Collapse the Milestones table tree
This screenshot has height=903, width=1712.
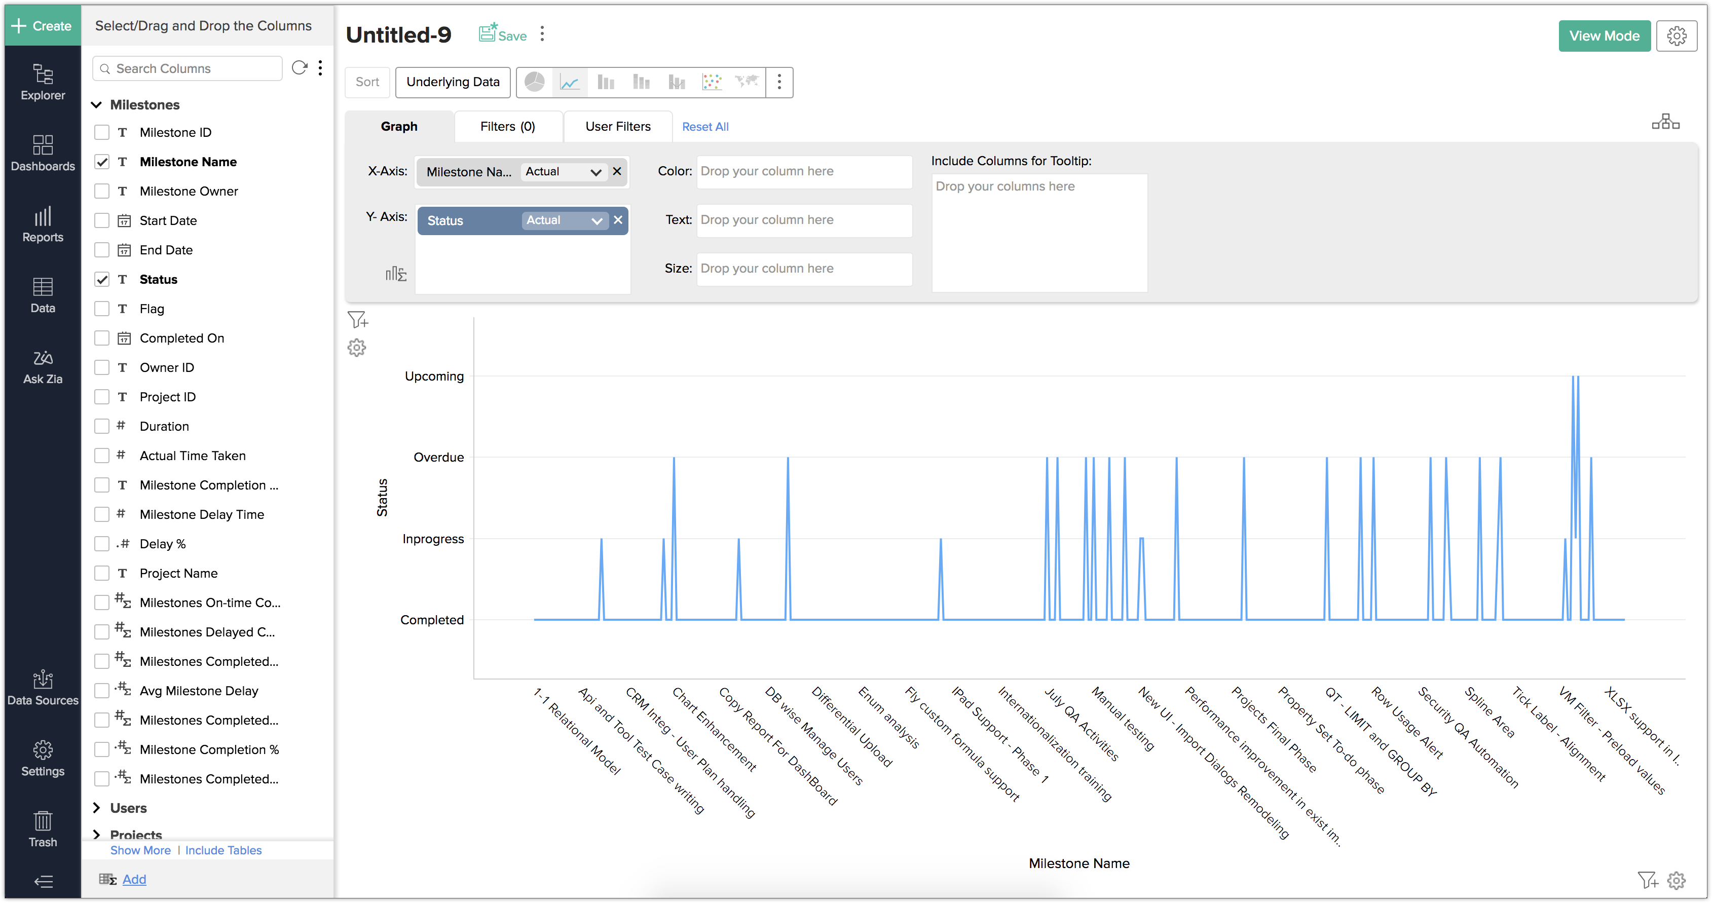pyautogui.click(x=96, y=105)
